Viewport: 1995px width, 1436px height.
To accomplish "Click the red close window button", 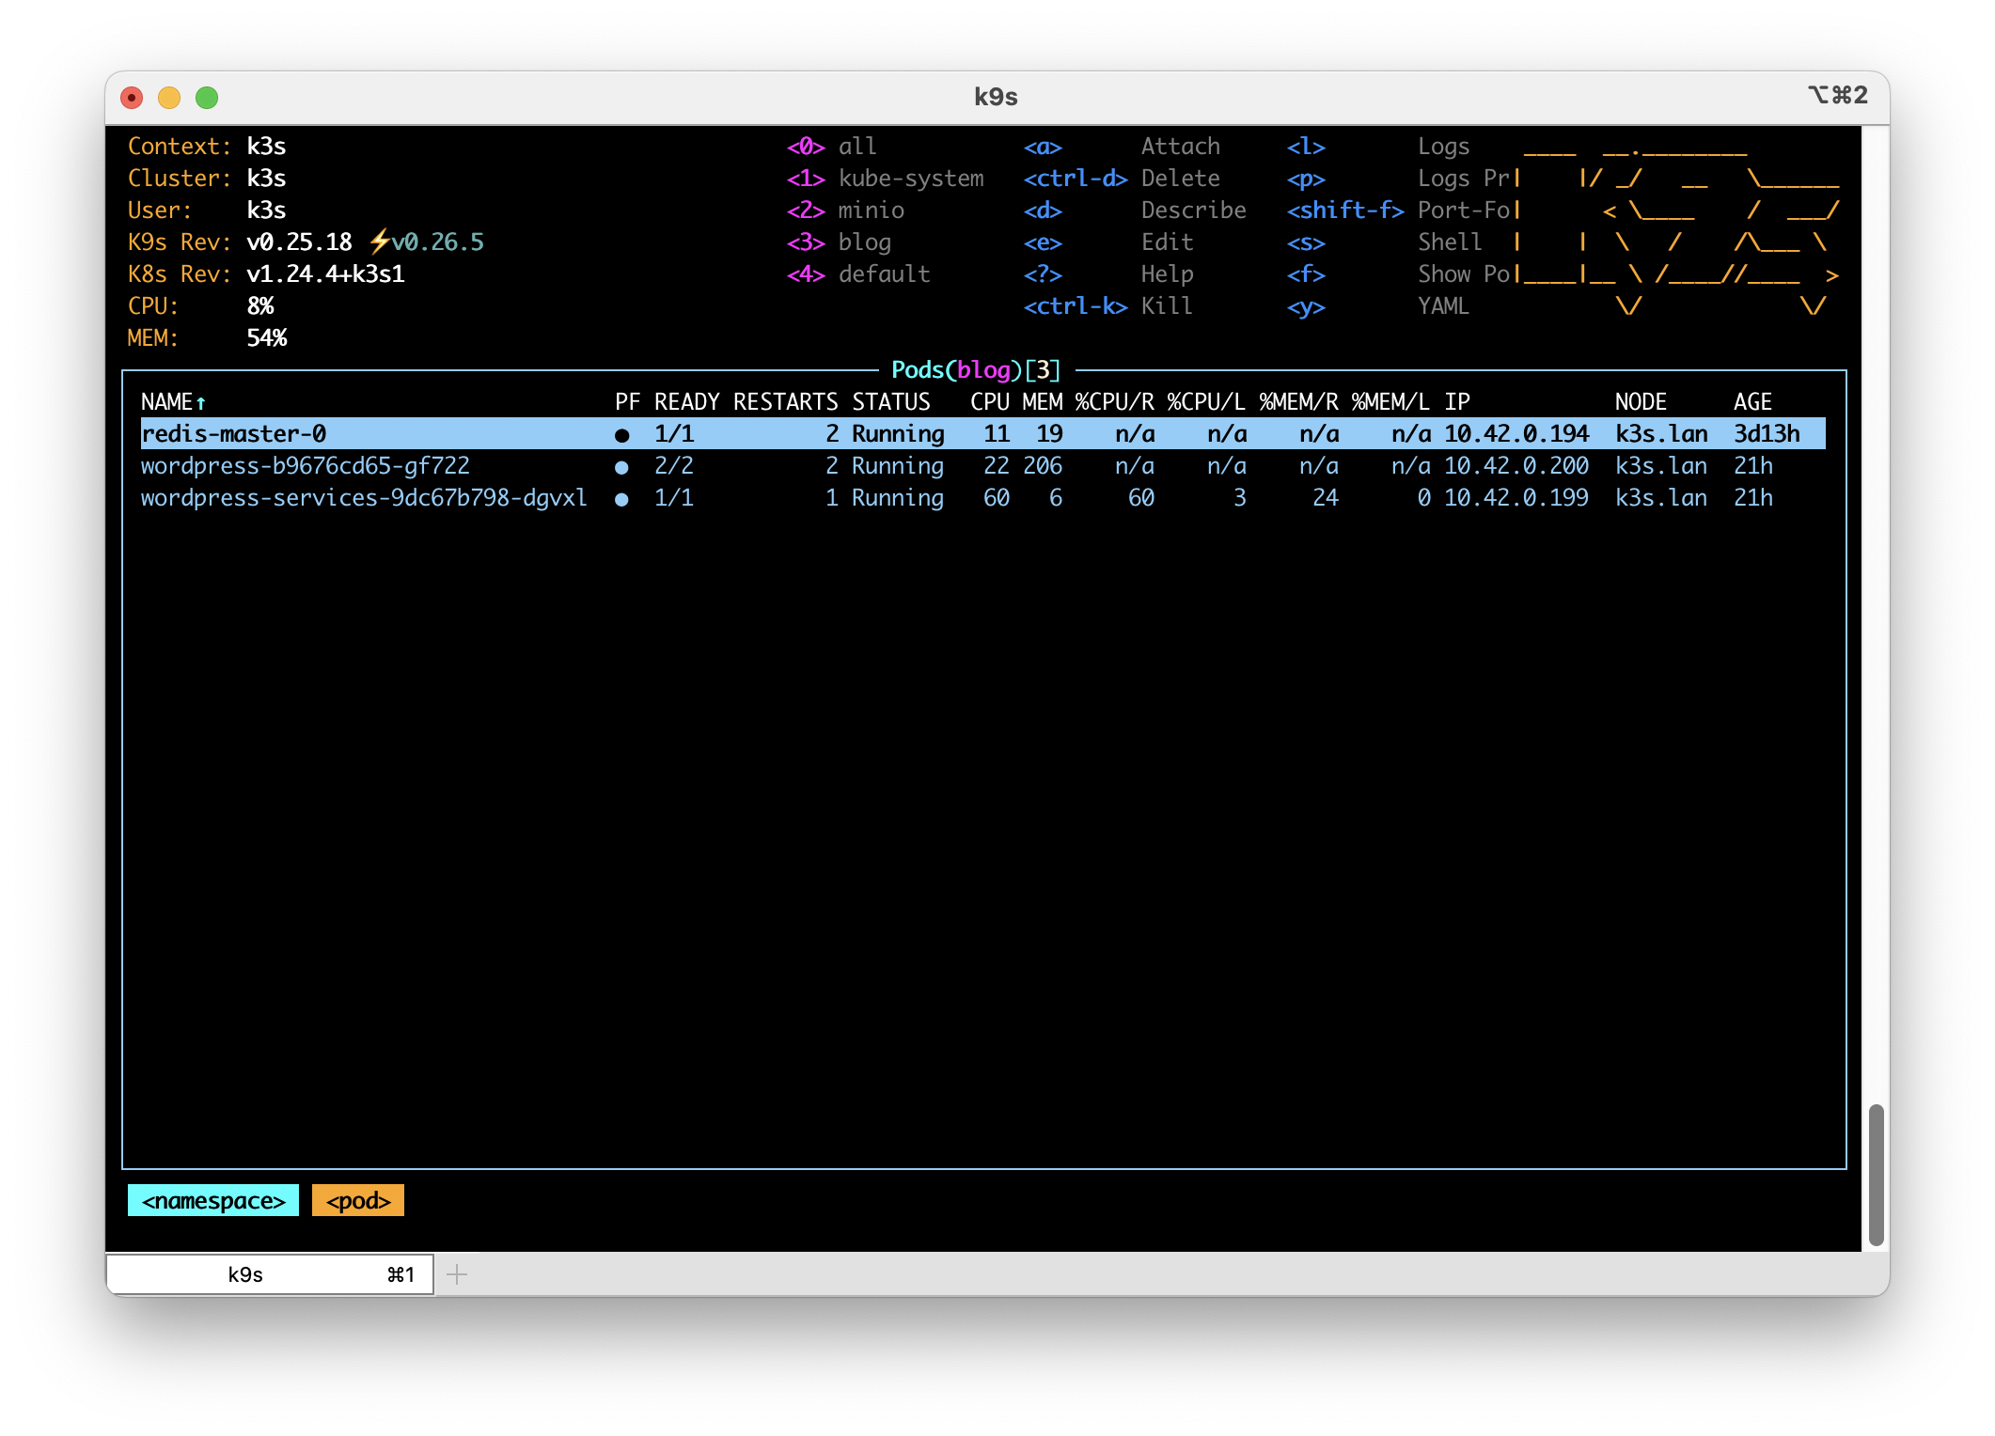I will click(x=132, y=97).
